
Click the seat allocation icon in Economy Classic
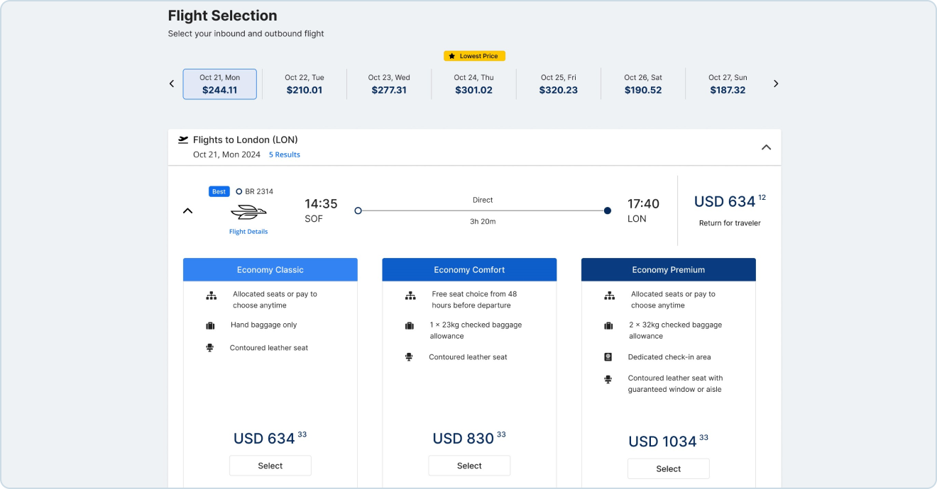211,296
